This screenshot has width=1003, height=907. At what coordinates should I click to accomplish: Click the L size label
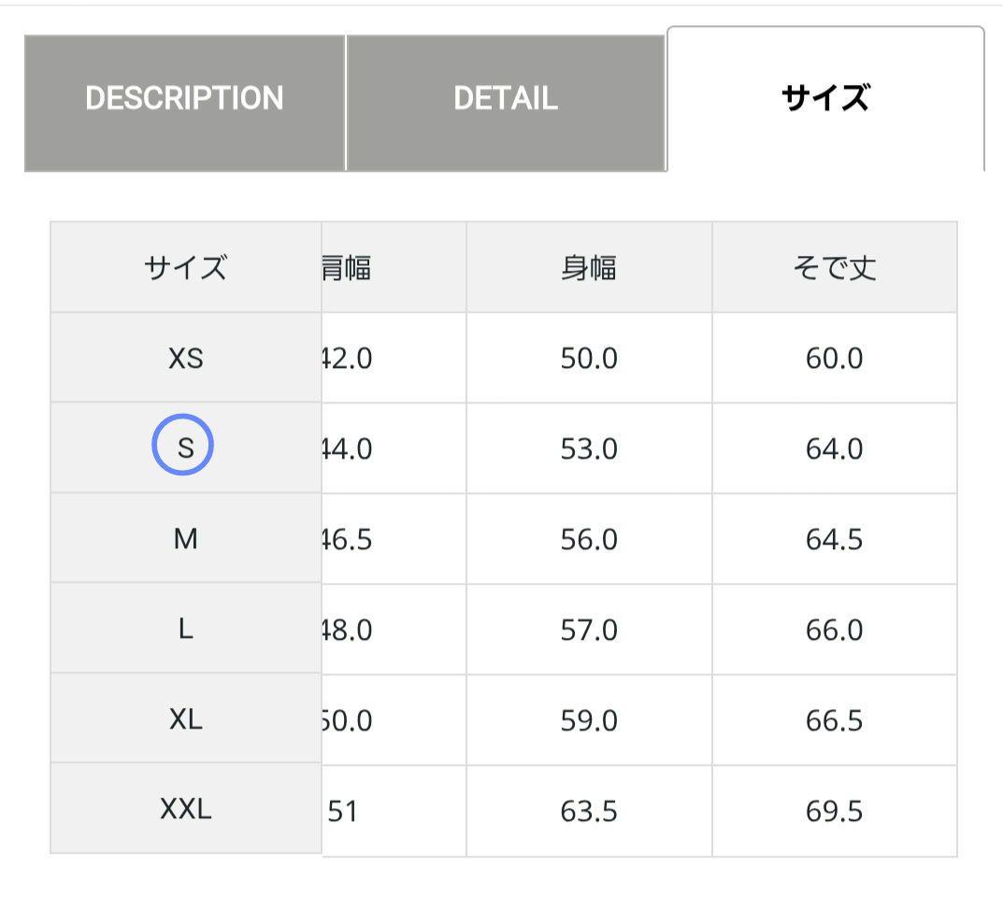184,629
